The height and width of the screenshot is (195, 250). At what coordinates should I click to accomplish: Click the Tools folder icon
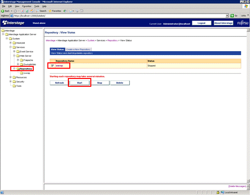click(14, 86)
